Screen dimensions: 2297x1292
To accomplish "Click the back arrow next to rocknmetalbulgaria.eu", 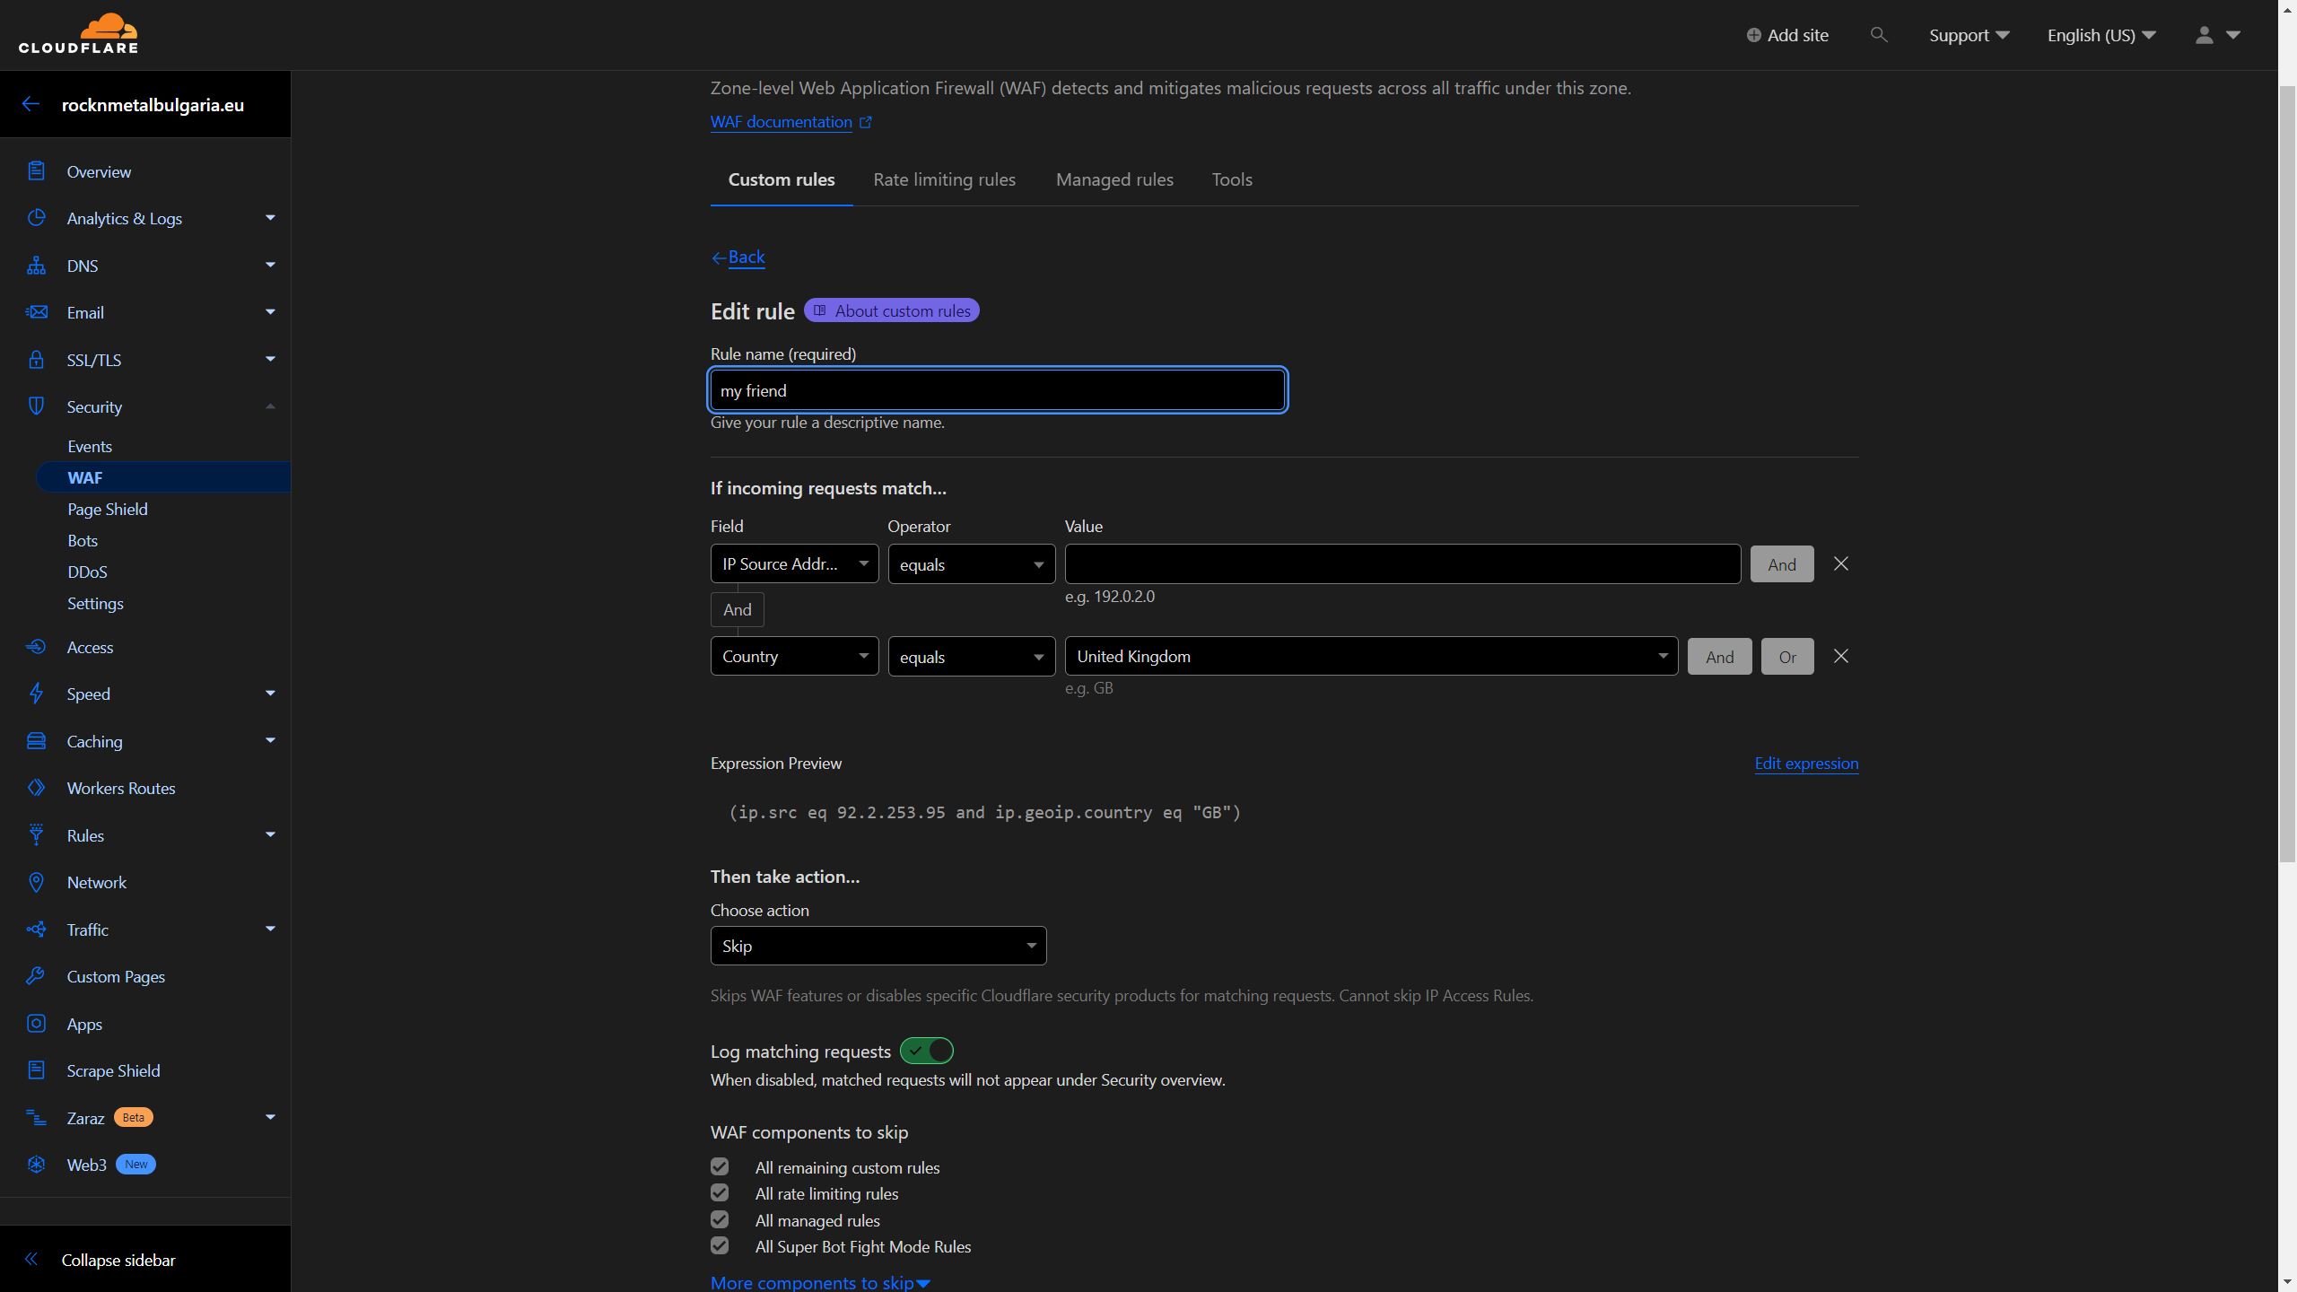I will point(31,103).
